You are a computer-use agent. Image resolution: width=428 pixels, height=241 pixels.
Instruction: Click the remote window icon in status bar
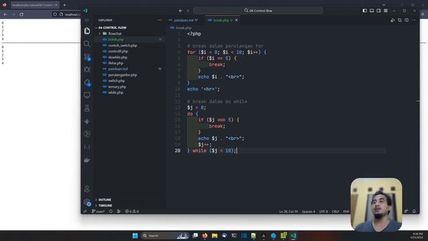click(x=85, y=212)
